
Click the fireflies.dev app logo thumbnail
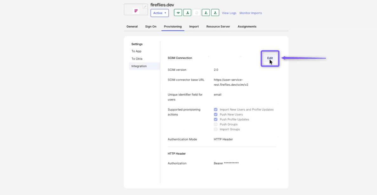point(136,10)
